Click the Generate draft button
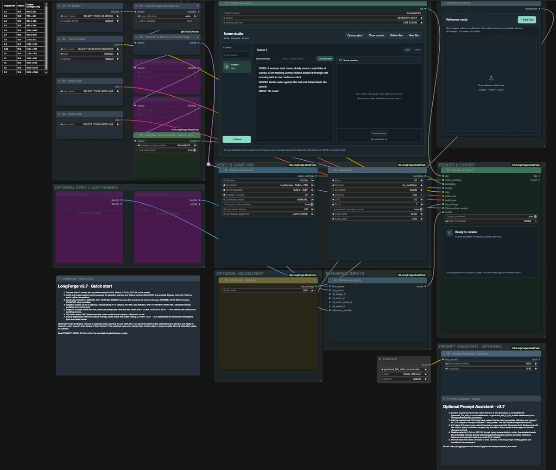Screen dimensions: 556x470 tap(325, 59)
